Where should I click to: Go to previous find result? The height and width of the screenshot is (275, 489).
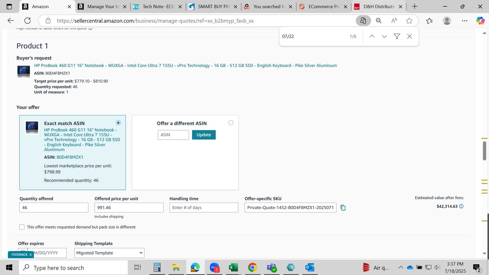(x=372, y=36)
